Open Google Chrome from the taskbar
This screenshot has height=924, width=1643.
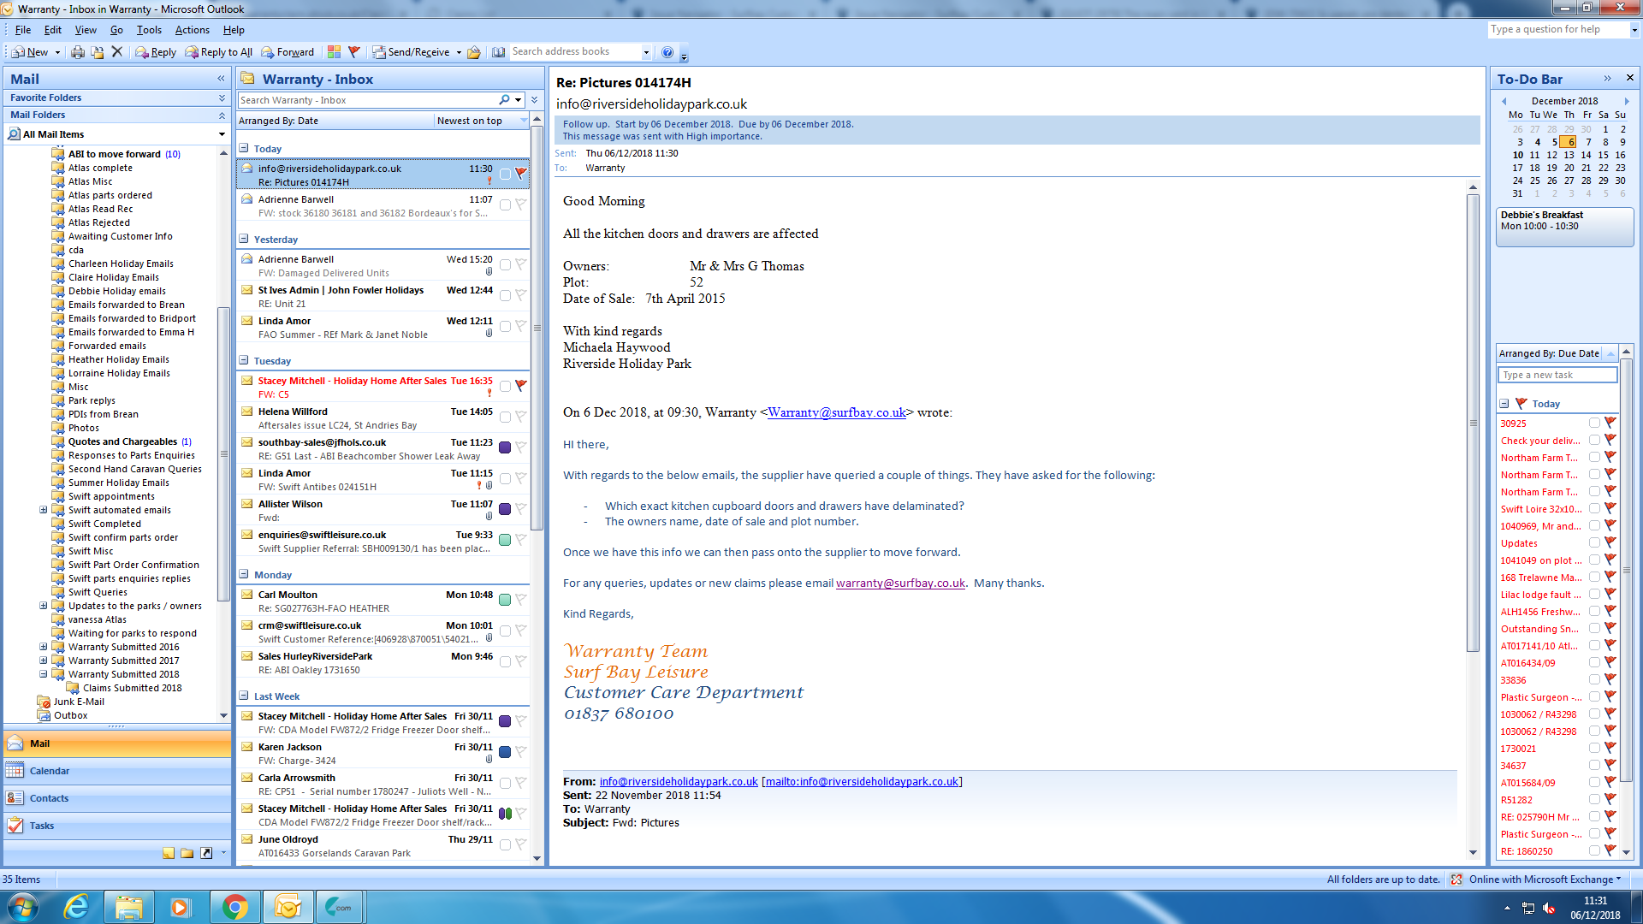point(235,907)
